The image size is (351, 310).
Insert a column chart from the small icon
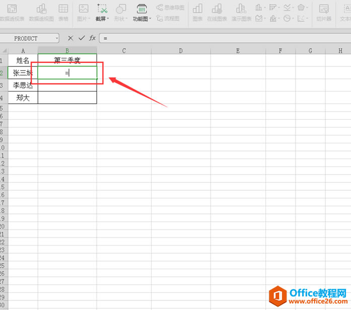(258, 8)
